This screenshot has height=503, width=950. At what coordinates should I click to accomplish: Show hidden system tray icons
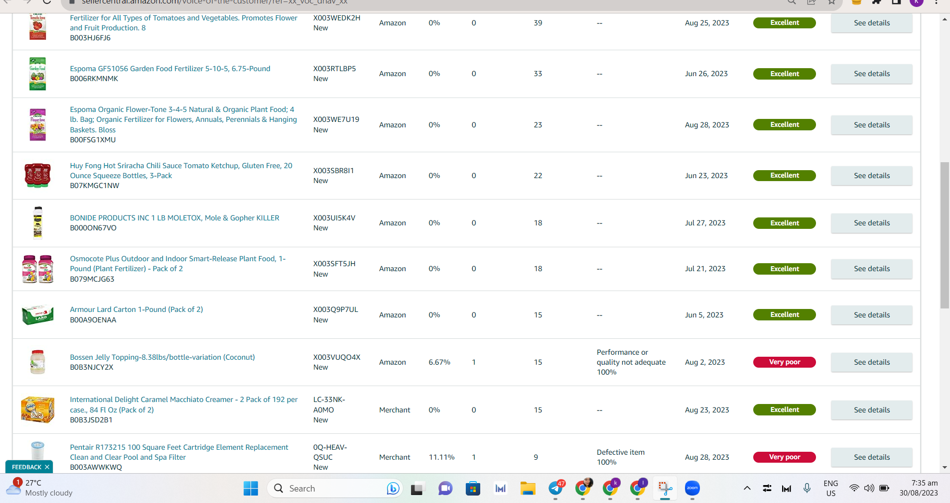click(x=747, y=488)
